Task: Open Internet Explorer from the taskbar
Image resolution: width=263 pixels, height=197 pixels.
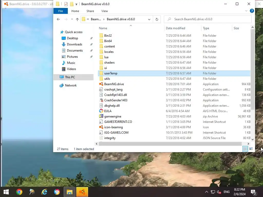Action: 44,192
